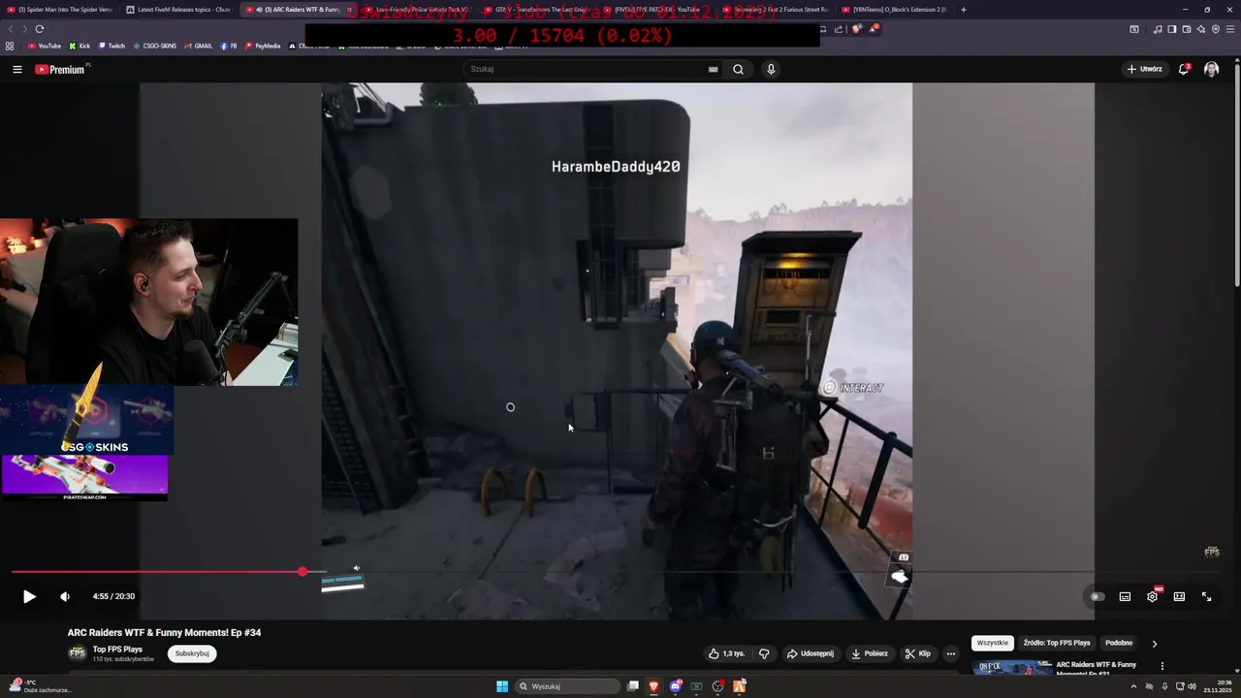Open YouTube notifications bell

pos(1184,69)
